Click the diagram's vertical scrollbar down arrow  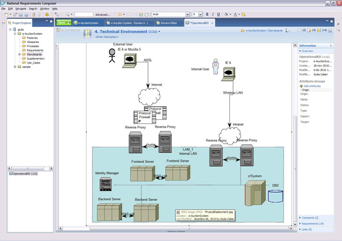click(295, 224)
